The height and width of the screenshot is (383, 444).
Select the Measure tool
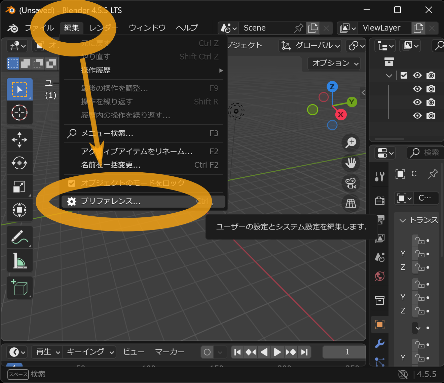(x=20, y=260)
